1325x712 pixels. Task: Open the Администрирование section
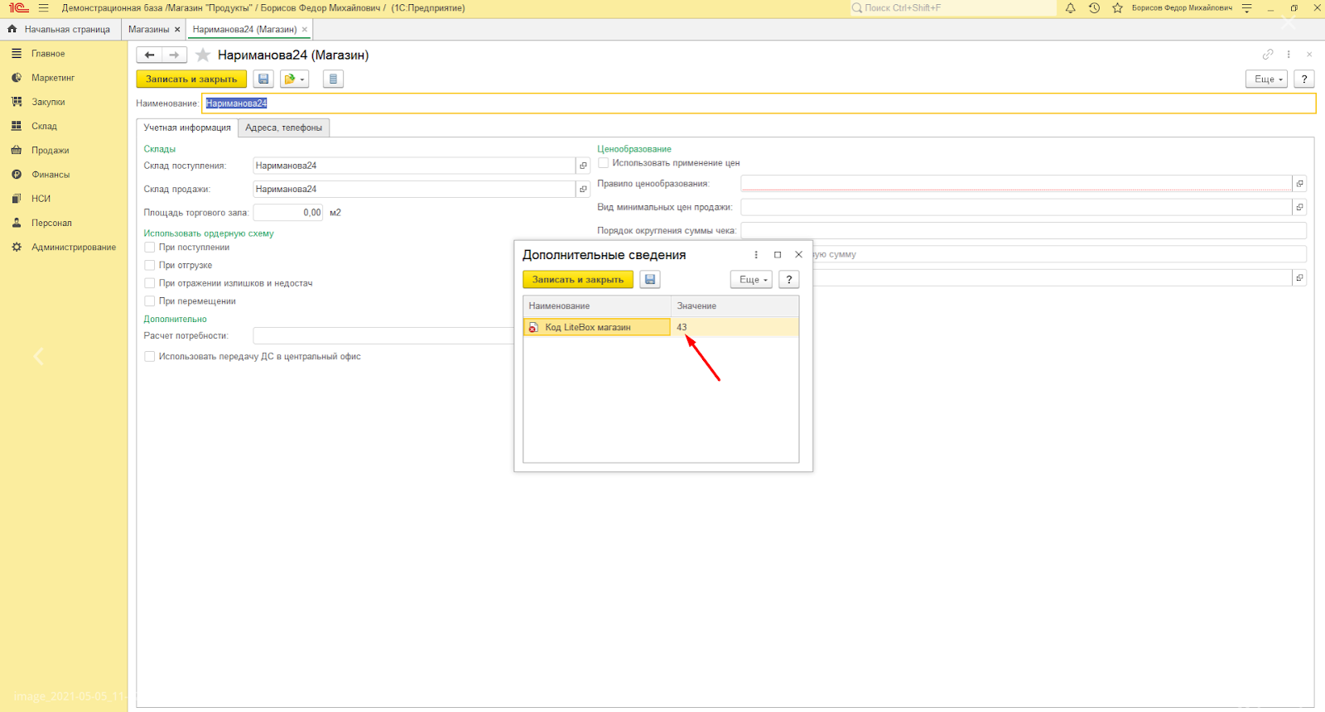(x=74, y=248)
